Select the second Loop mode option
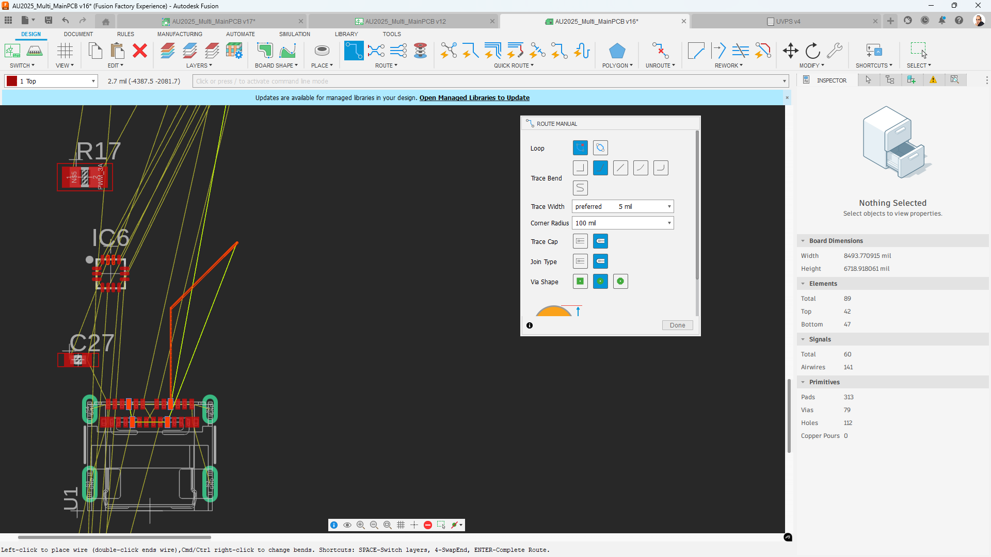Image resolution: width=991 pixels, height=557 pixels. coord(600,148)
